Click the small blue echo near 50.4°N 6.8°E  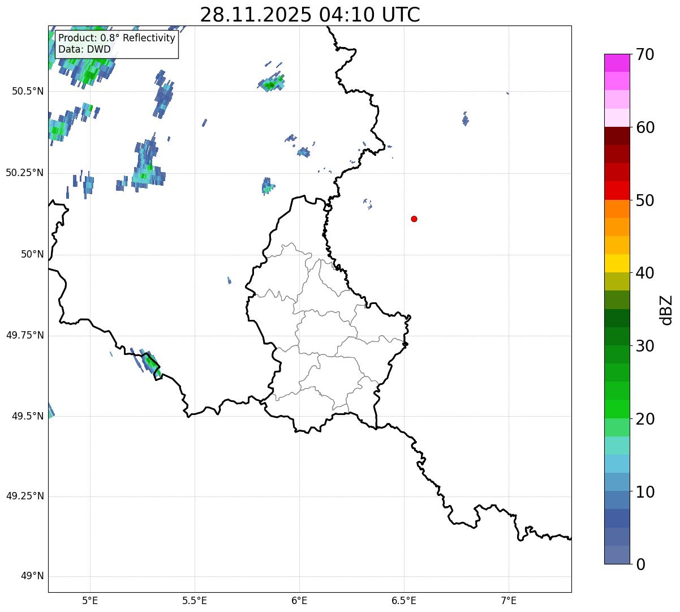coord(465,119)
